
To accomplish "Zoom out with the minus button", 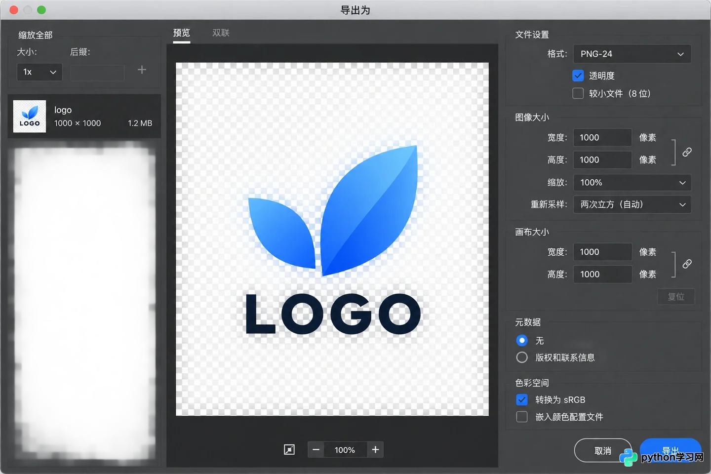I will click(316, 450).
